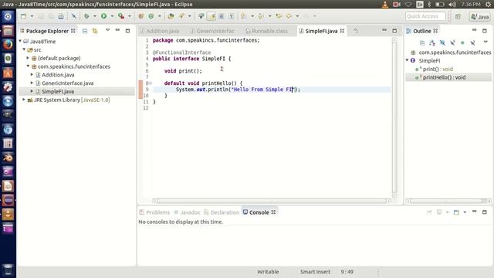Click Display Selected Console icon
Viewport: 494px width, 278px height.
tap(439, 212)
